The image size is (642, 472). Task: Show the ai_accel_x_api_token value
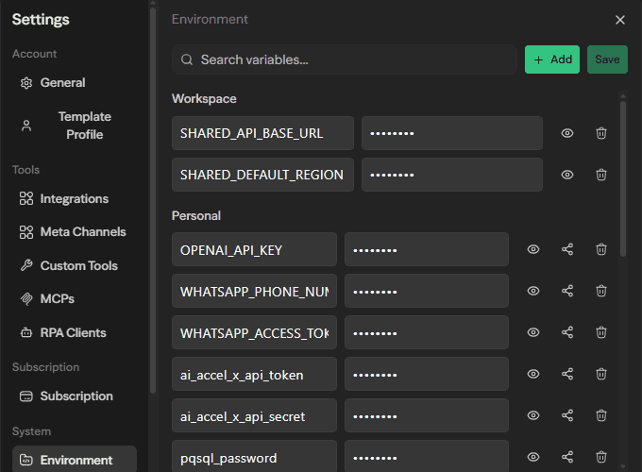point(533,374)
